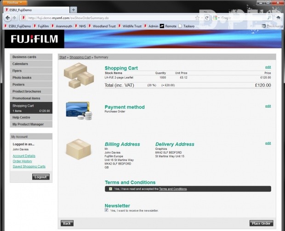The width and height of the screenshot is (285, 231).
Task: Click the browser forward arrow
Action: click(x=14, y=18)
